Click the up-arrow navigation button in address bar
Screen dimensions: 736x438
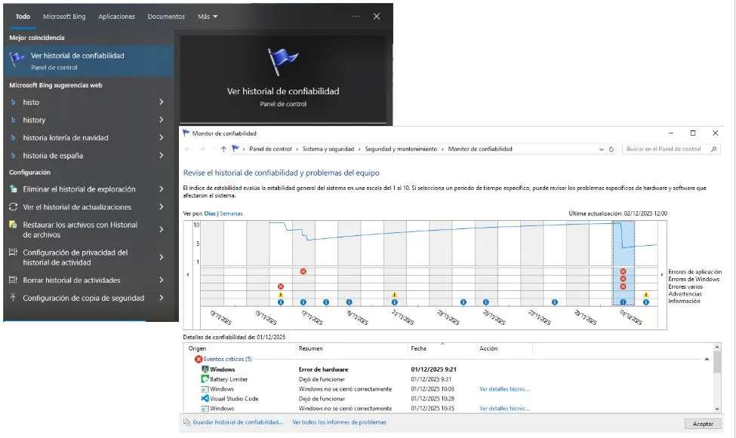click(223, 149)
